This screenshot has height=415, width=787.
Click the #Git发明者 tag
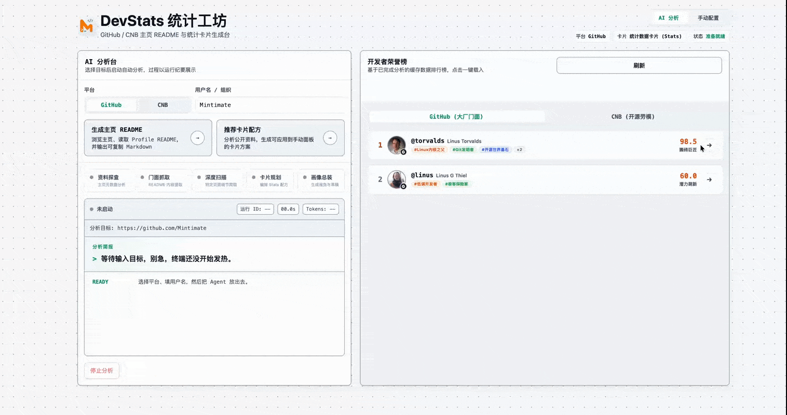tap(463, 149)
